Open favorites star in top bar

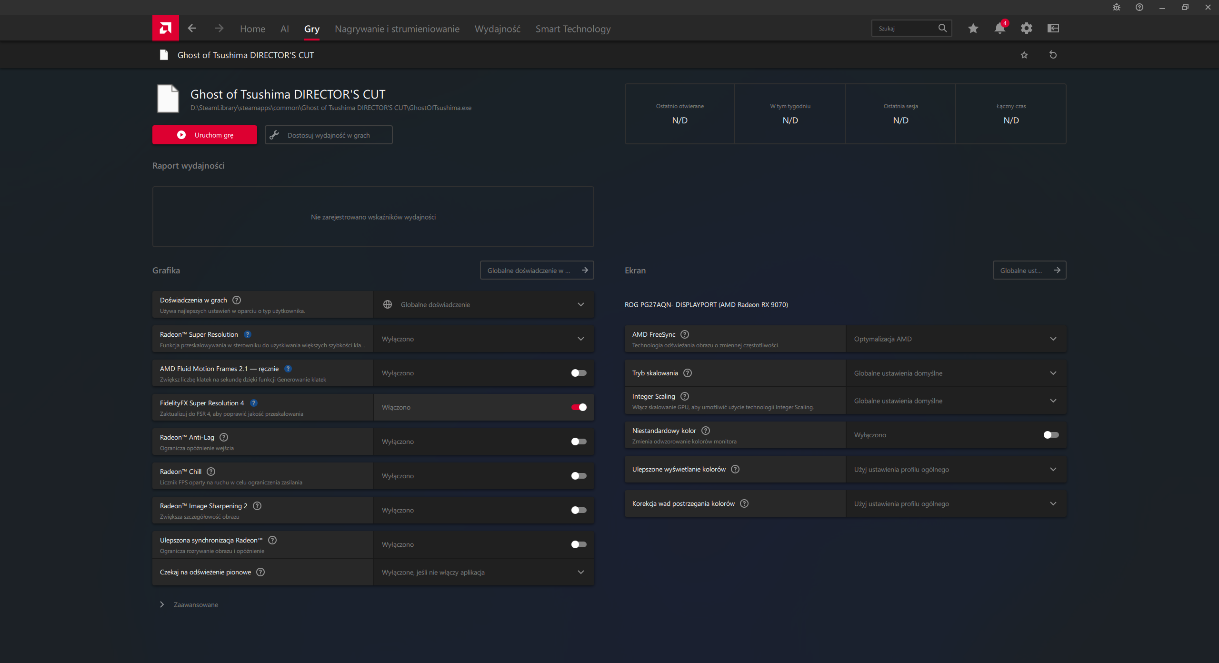point(973,29)
